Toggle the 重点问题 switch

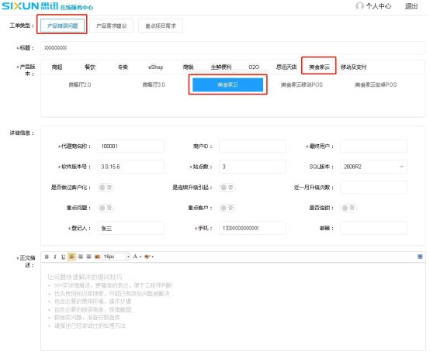[106, 208]
